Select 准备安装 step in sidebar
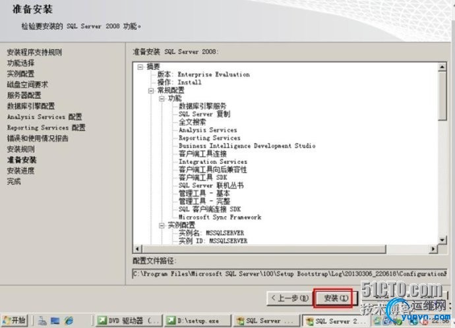 [x=22, y=160]
